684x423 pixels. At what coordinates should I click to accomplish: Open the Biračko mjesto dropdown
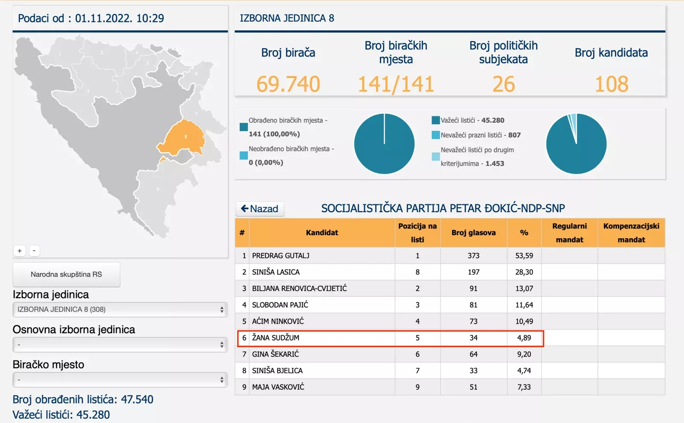click(x=120, y=380)
